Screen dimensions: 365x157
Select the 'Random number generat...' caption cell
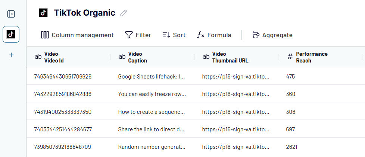coord(152,147)
